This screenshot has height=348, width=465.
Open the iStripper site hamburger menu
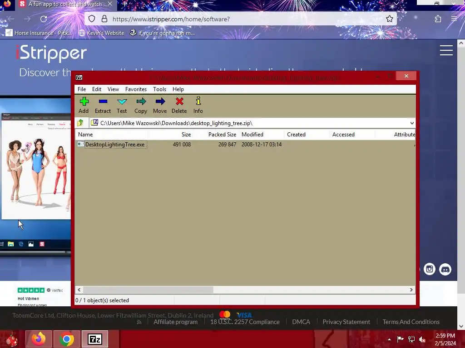[446, 50]
